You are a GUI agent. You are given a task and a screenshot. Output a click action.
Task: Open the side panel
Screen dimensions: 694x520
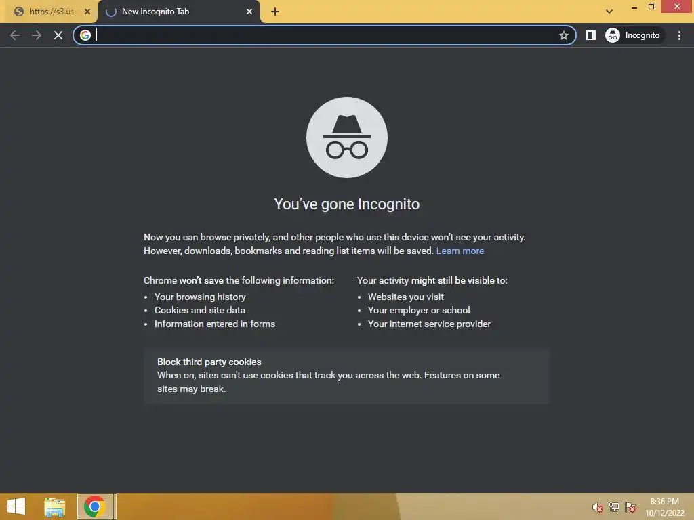(x=590, y=35)
